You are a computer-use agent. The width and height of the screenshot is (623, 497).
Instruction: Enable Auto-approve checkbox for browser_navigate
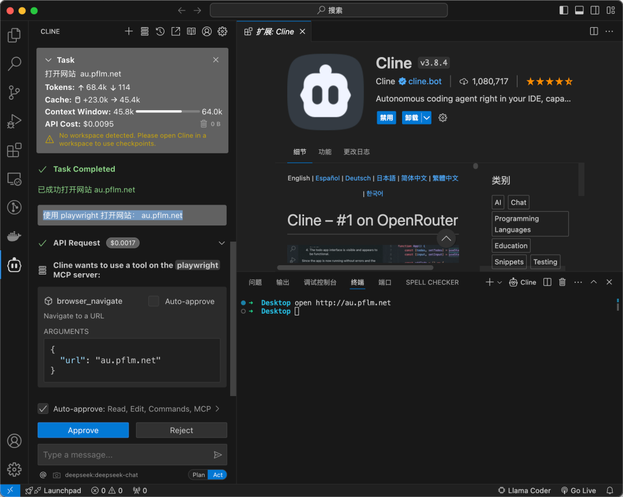tap(153, 301)
